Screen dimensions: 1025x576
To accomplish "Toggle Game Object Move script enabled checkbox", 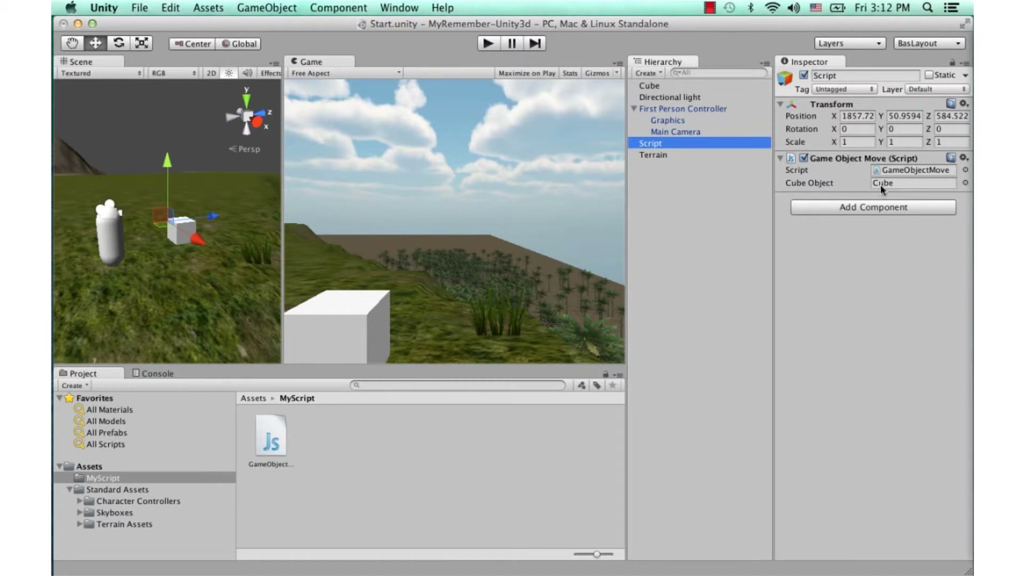I will coord(803,158).
